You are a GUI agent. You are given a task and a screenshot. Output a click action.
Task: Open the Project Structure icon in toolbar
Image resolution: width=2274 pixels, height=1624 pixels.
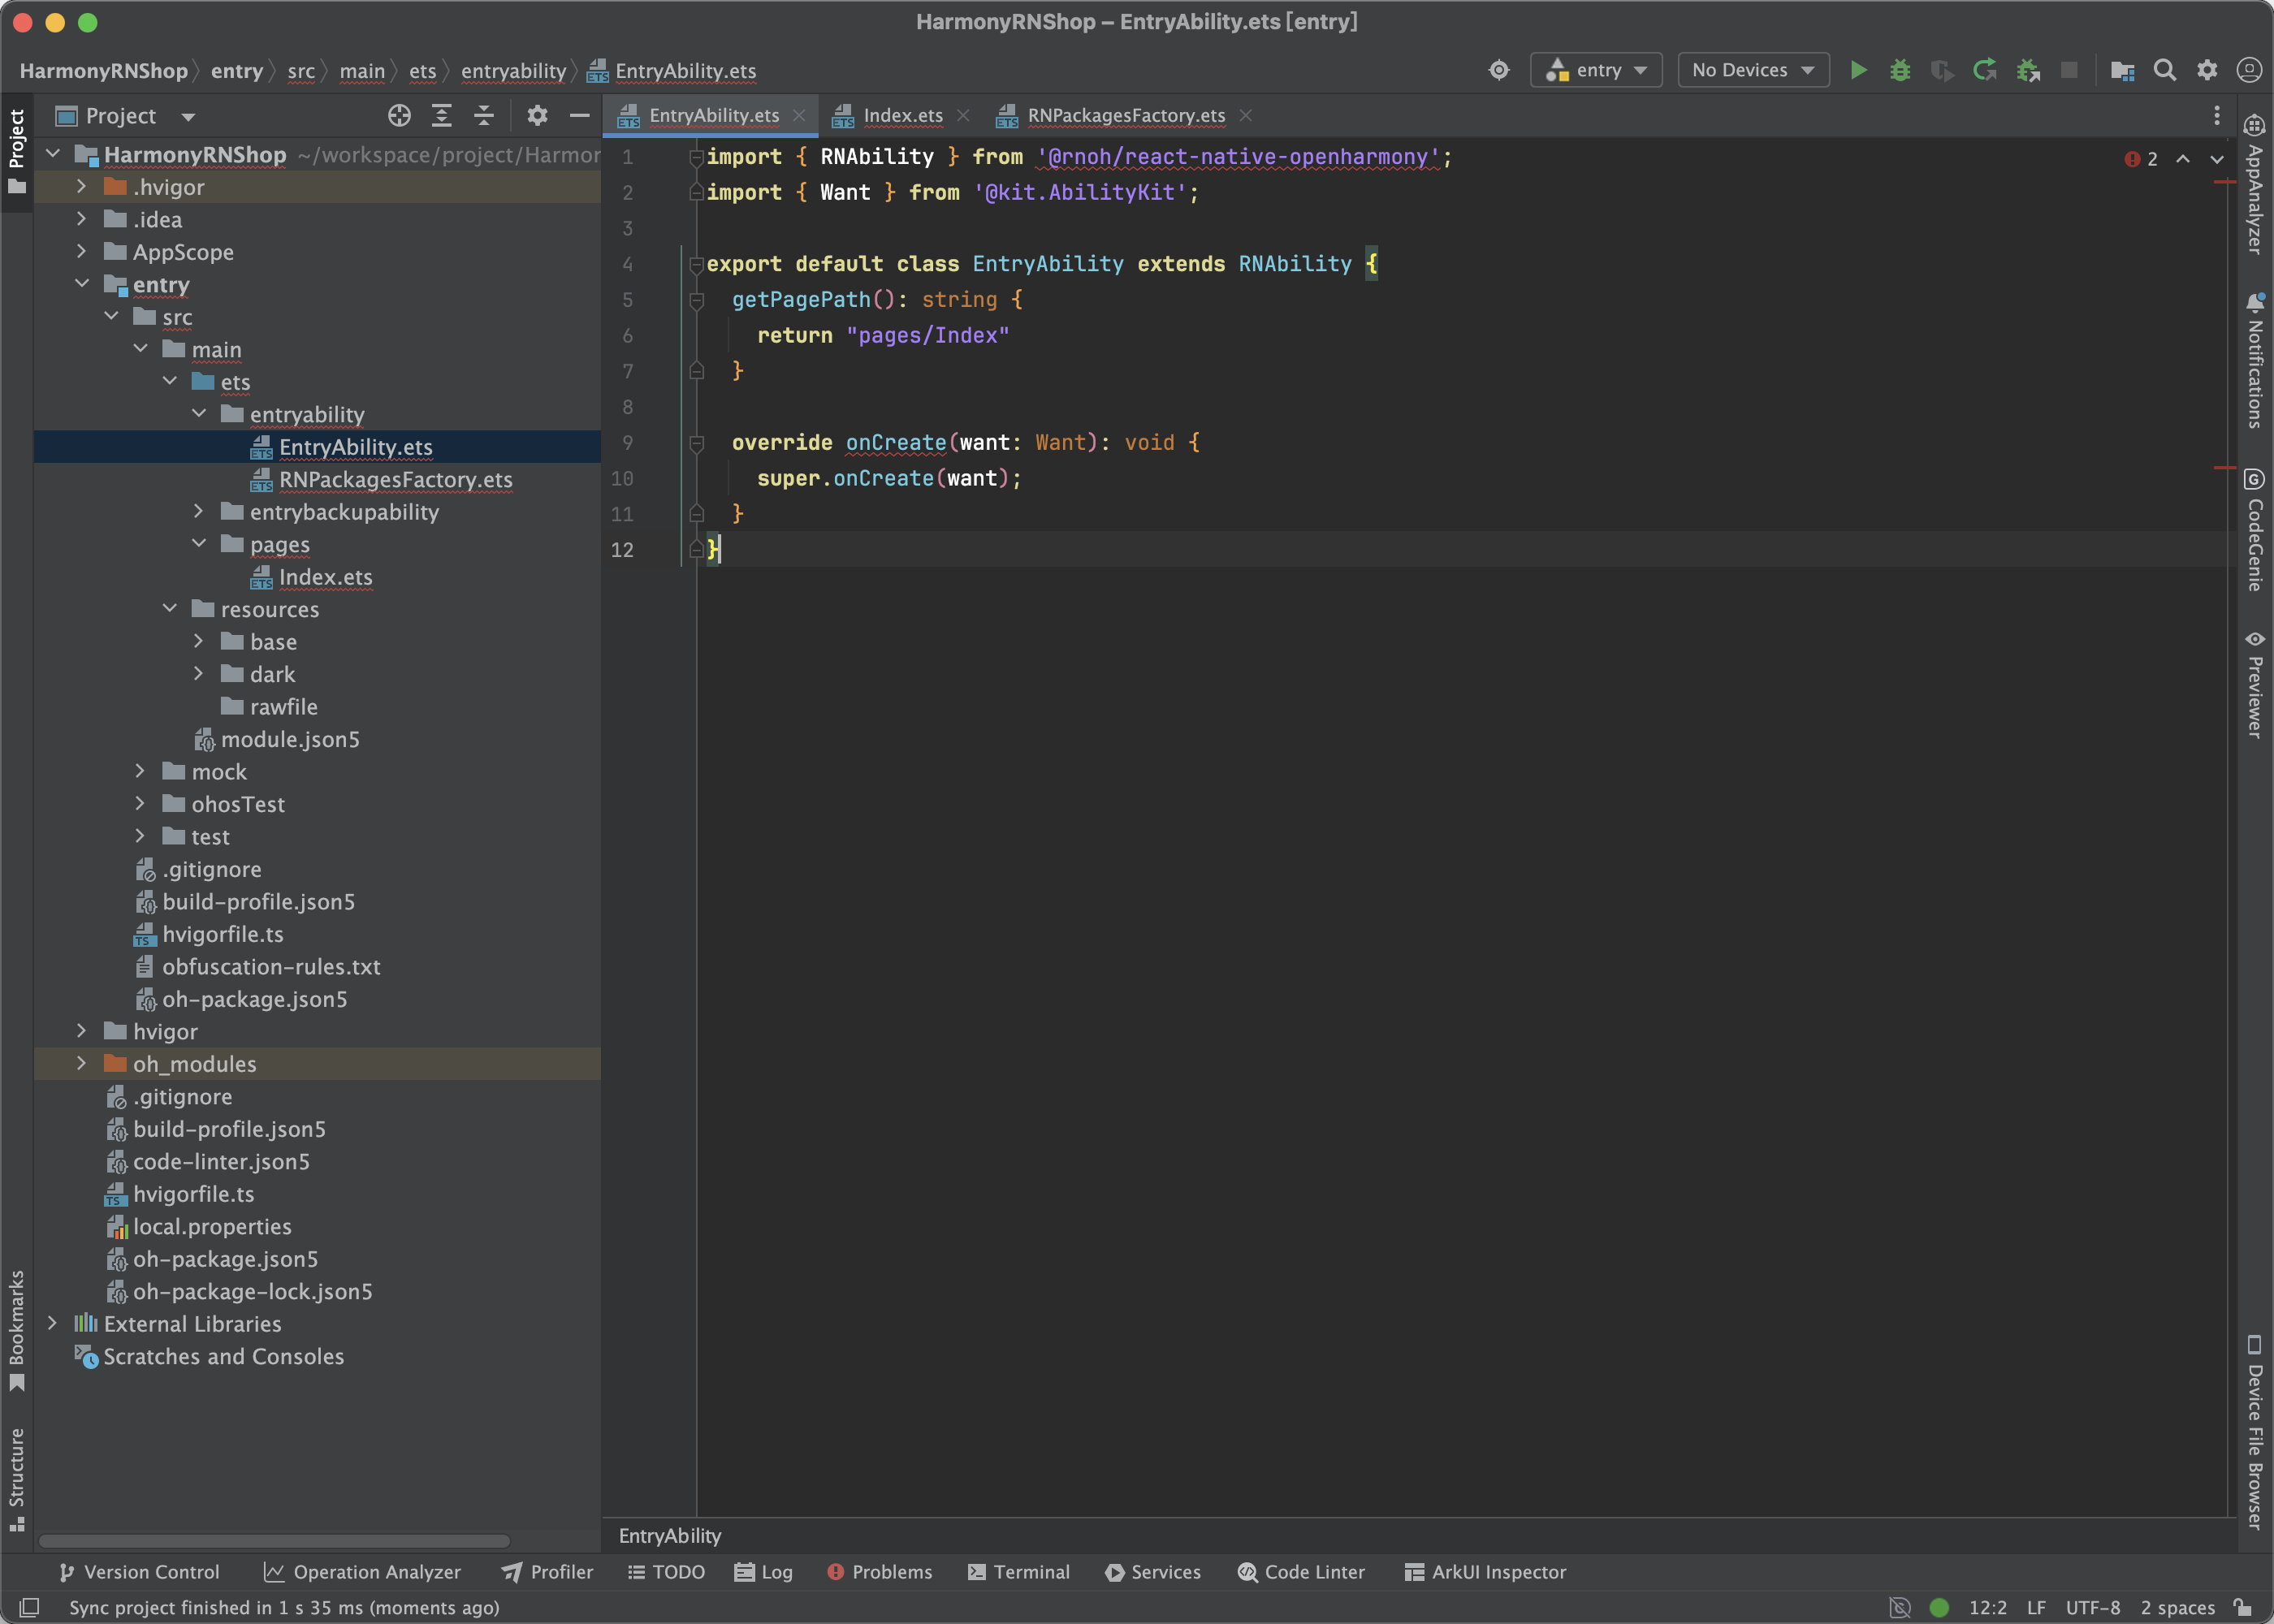tap(2122, 70)
